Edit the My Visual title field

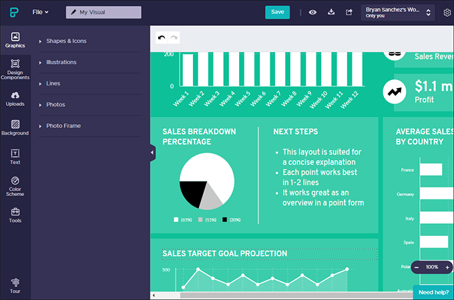[103, 12]
